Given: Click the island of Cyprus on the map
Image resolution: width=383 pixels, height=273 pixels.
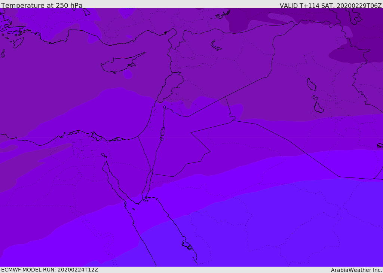Looking at the screenshot, I should click(122, 64).
